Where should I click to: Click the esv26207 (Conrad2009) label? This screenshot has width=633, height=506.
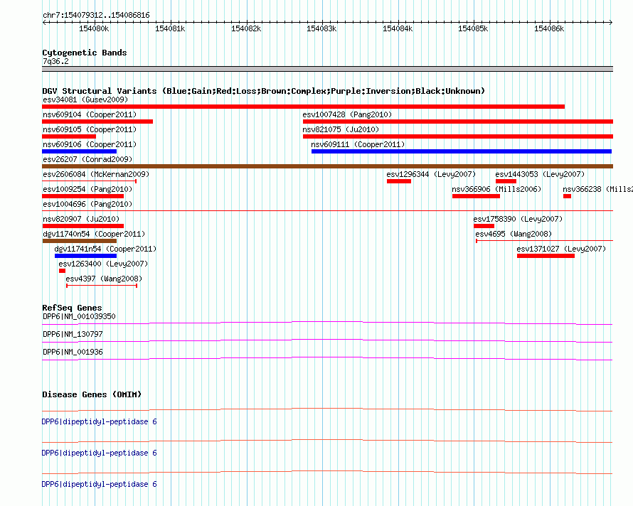pyautogui.click(x=87, y=159)
